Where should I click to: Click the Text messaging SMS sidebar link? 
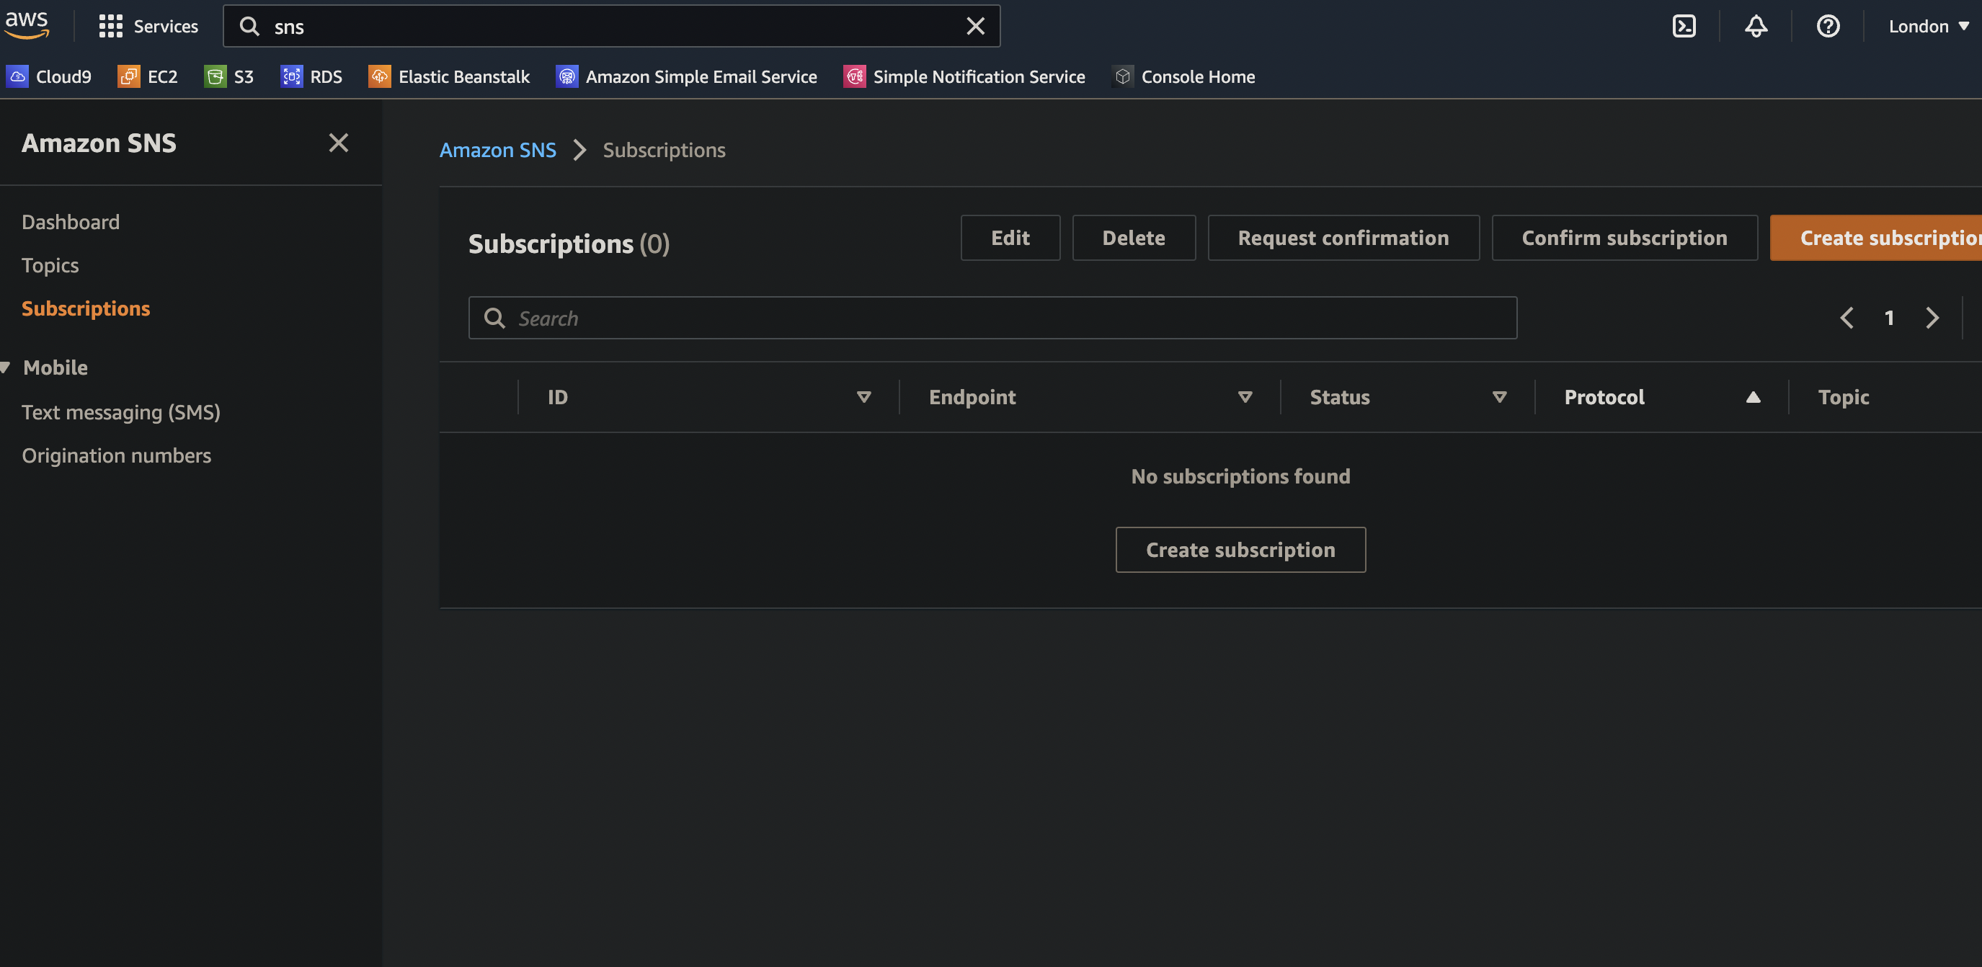120,411
